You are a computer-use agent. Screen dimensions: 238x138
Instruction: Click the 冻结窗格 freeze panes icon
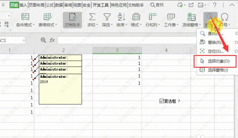click(192, 17)
